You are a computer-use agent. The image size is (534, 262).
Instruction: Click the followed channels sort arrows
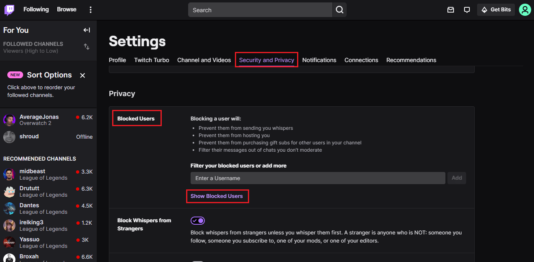click(x=87, y=47)
